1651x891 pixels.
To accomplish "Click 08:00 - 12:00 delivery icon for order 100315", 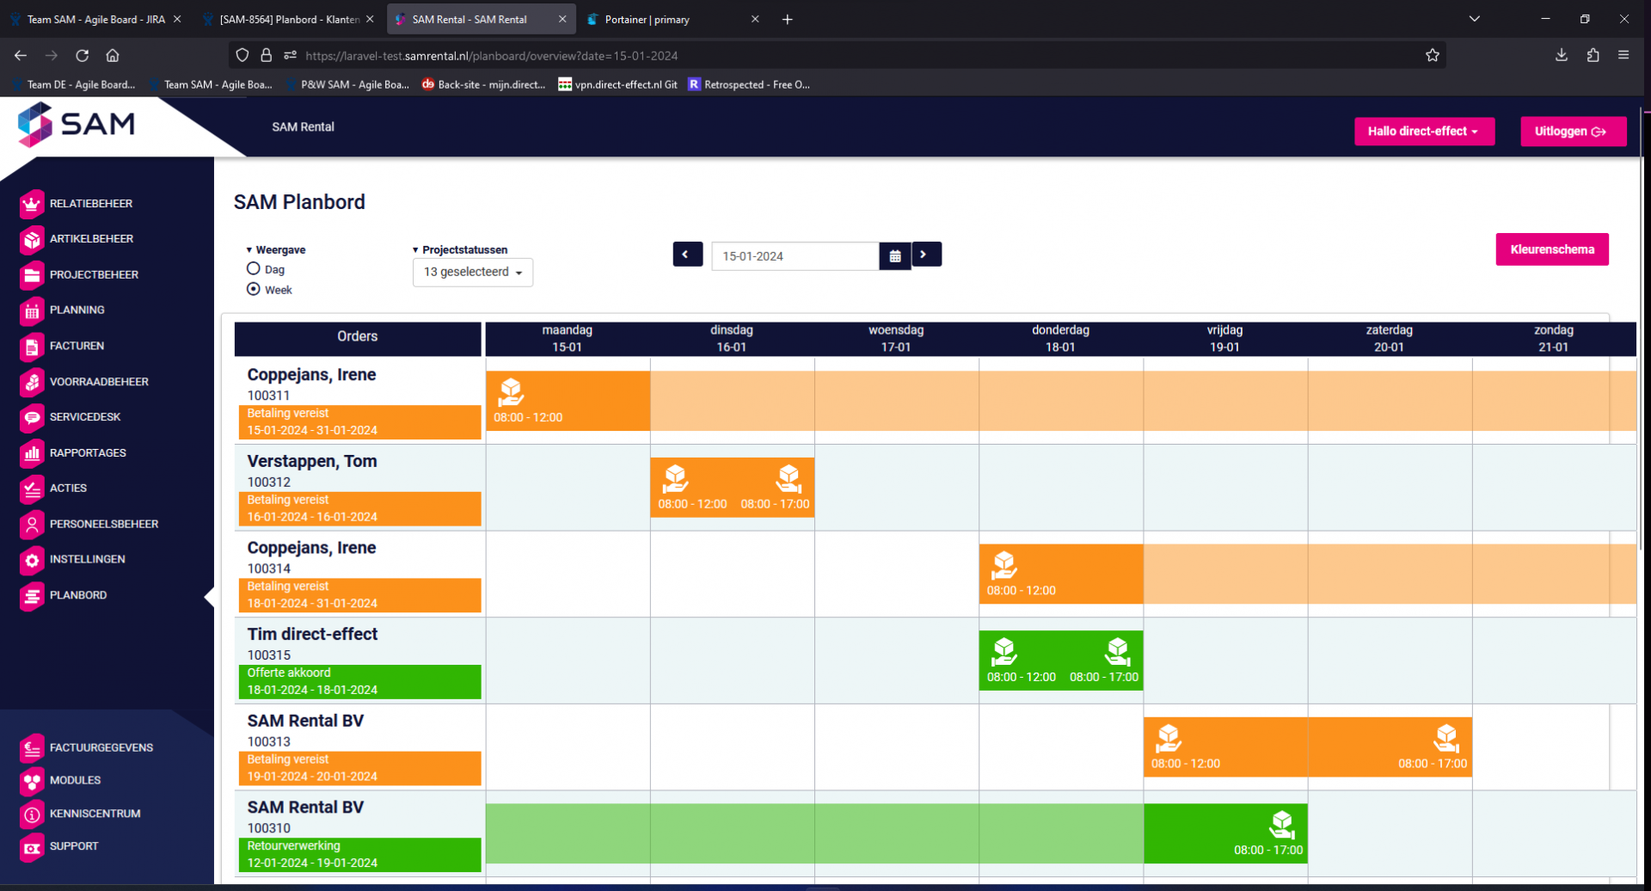I will 1004,651.
